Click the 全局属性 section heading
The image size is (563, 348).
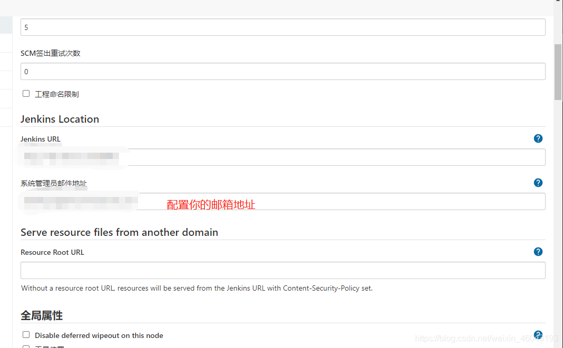pos(42,316)
